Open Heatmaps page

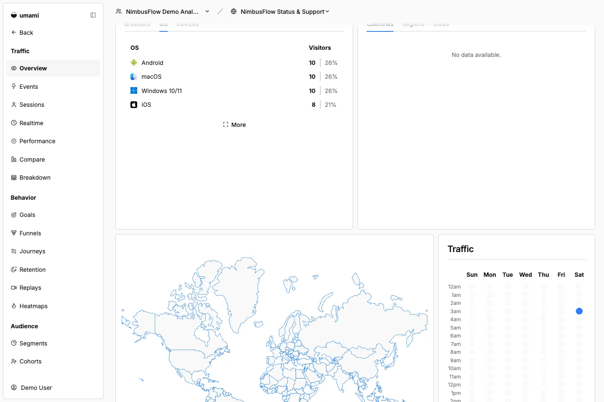coord(53,306)
